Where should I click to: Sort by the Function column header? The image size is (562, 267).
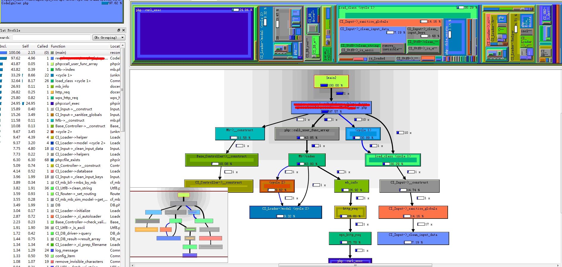[x=79, y=46]
